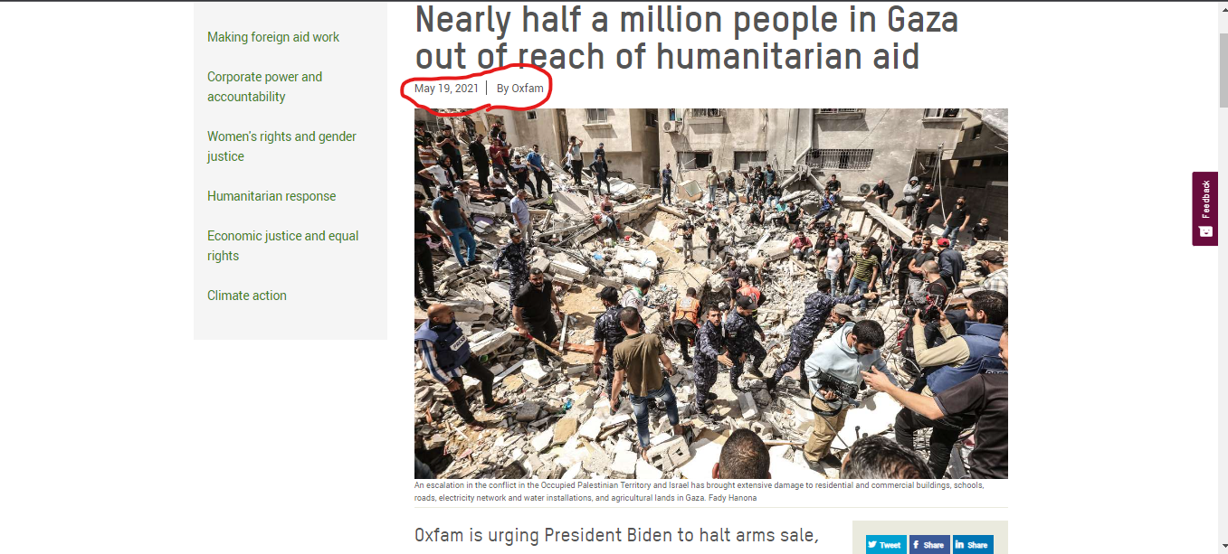Go to Corporate power and accountability
The height and width of the screenshot is (554, 1228).
[x=264, y=87]
